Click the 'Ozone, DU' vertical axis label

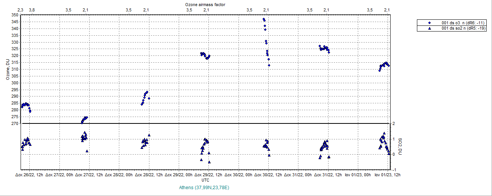[8, 69]
